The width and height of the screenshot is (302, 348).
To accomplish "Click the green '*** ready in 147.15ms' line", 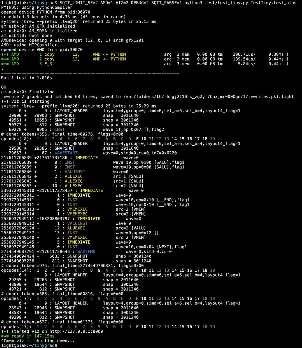I will pyautogui.click(x=28, y=336).
